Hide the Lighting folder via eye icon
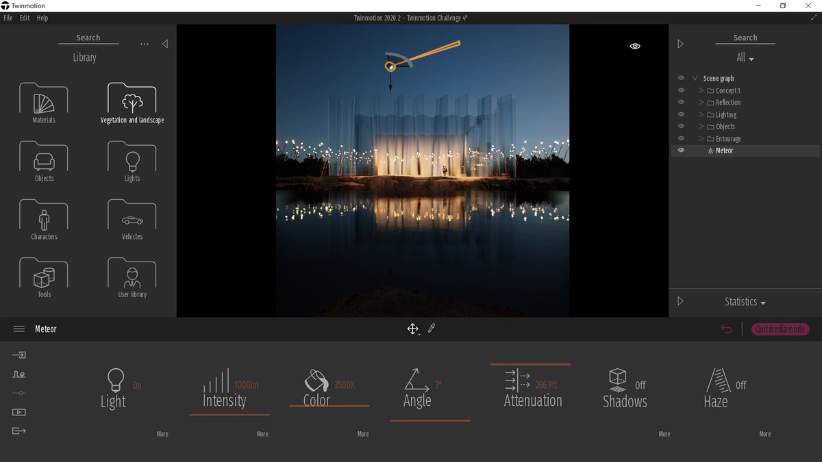This screenshot has width=822, height=462. pyautogui.click(x=681, y=114)
